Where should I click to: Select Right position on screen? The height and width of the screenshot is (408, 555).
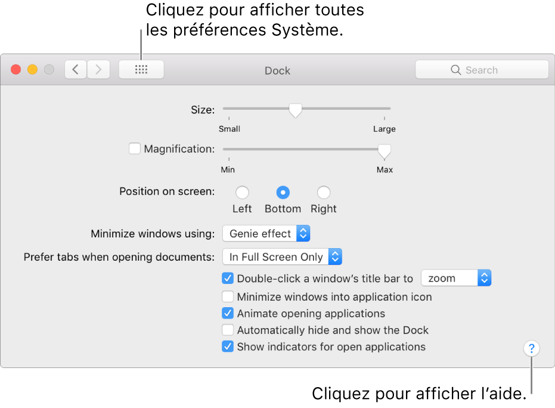(324, 193)
